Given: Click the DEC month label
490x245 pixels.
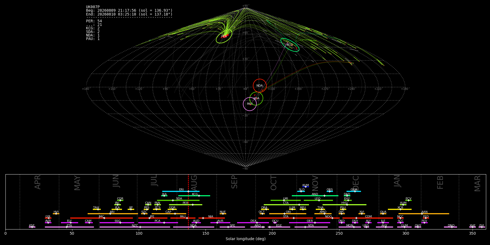Looking at the screenshot, I should point(356,182).
